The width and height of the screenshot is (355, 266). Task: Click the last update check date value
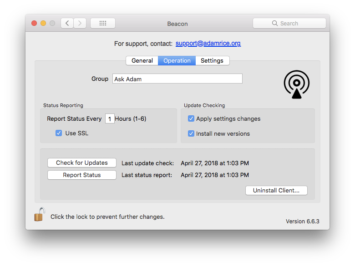(215, 163)
